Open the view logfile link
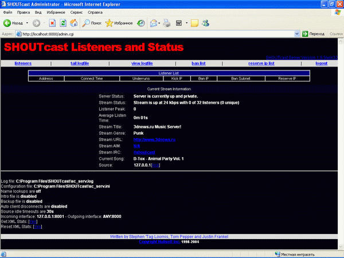The image size is (344, 258). pos(142,63)
